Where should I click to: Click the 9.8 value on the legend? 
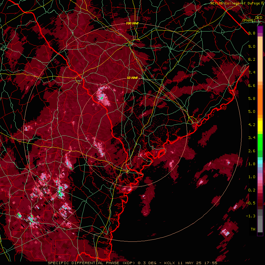point(252,33)
